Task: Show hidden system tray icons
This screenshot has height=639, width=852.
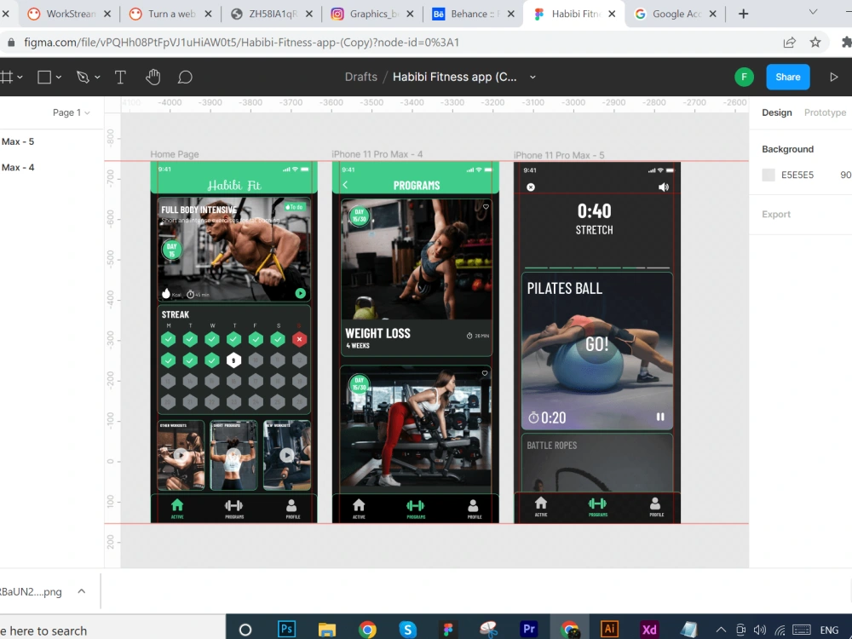Action: point(721,630)
